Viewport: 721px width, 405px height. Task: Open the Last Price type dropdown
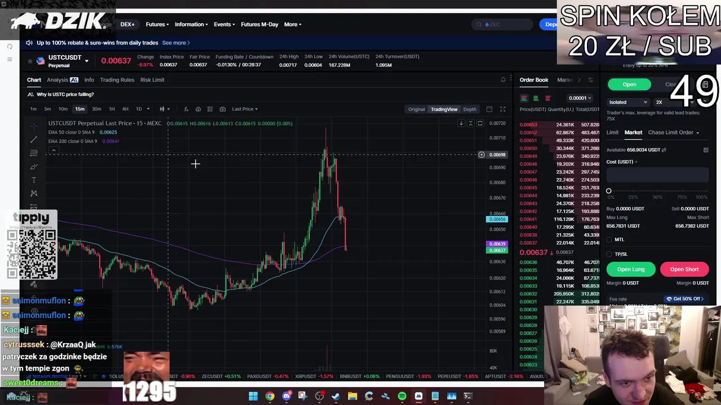click(245, 109)
